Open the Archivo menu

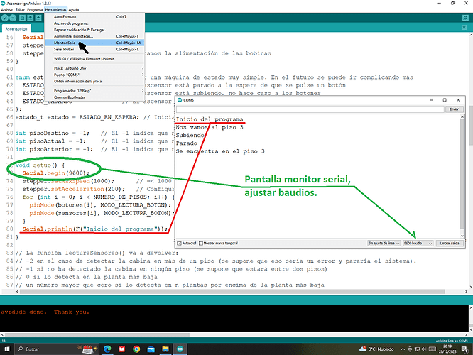pos(7,10)
